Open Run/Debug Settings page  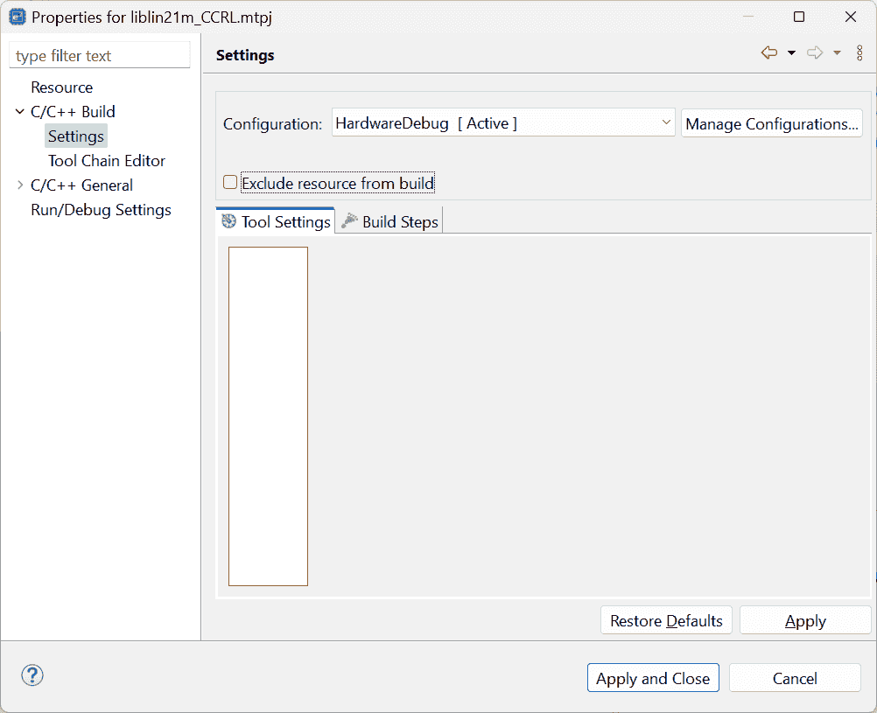click(x=101, y=210)
